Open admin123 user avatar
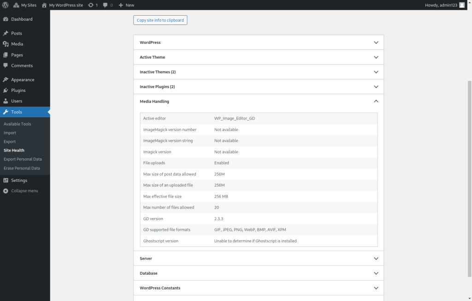The width and height of the screenshot is (472, 301). [x=462, y=5]
